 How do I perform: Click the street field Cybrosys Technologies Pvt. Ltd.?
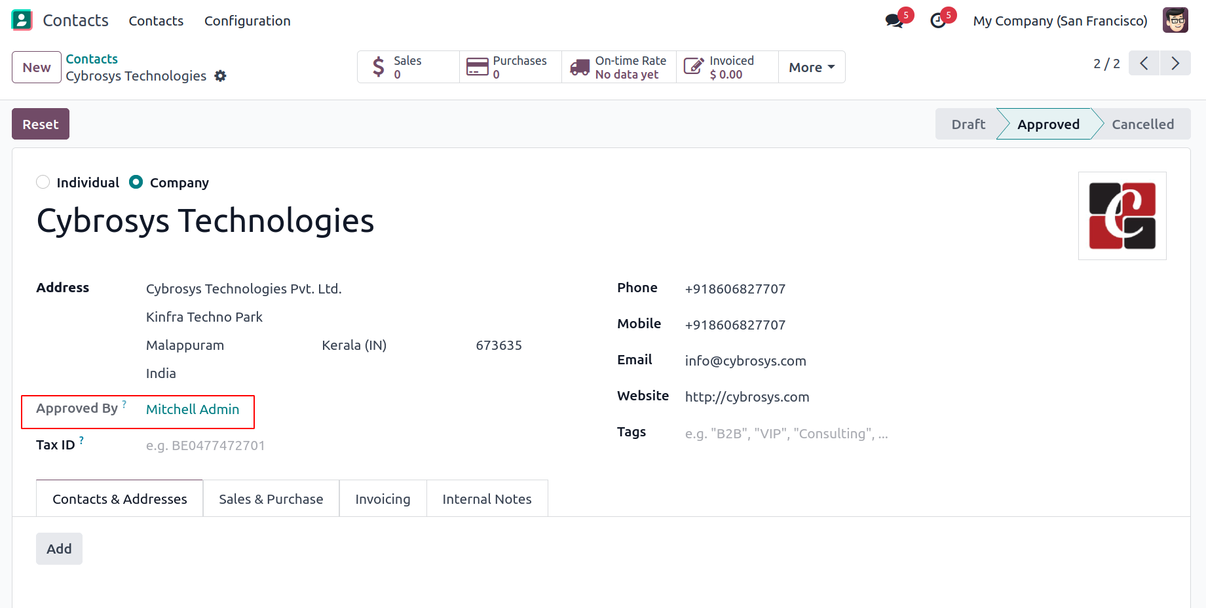(244, 289)
